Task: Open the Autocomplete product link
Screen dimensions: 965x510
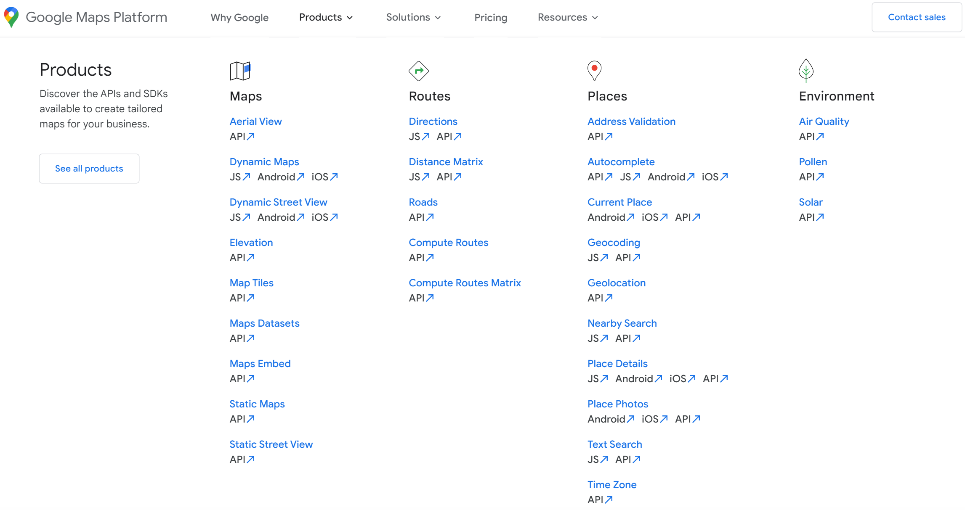Action: pyautogui.click(x=621, y=162)
